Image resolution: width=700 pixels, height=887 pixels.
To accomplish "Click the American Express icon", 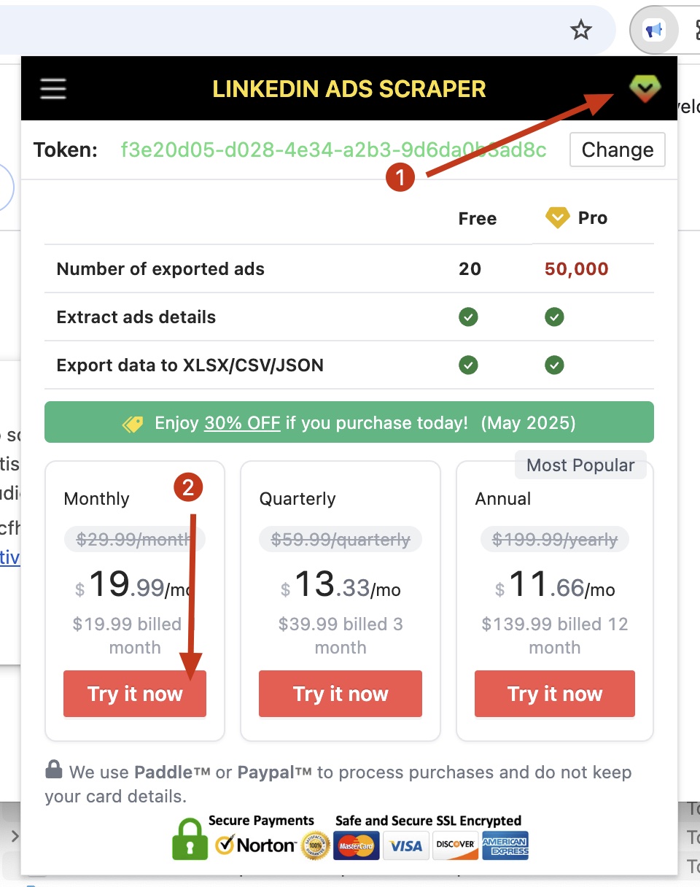I will (505, 845).
